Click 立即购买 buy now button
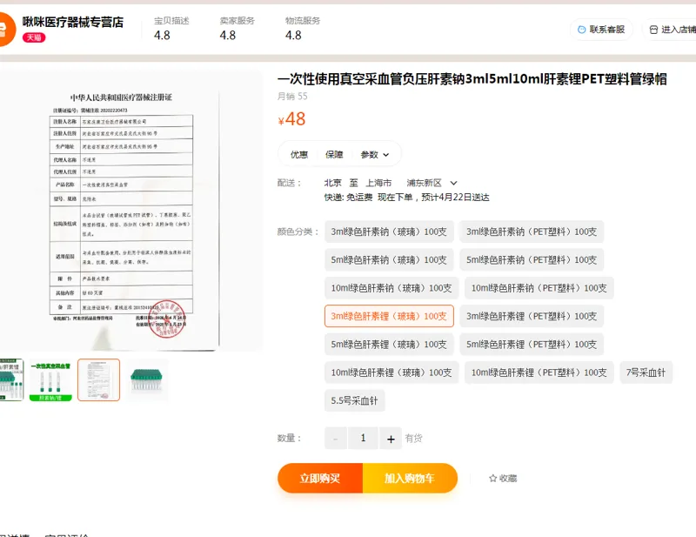Image resolution: width=696 pixels, height=537 pixels. pos(320,479)
